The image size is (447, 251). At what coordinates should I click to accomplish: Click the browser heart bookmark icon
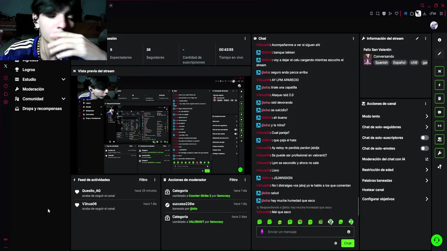pyautogui.click(x=396, y=14)
